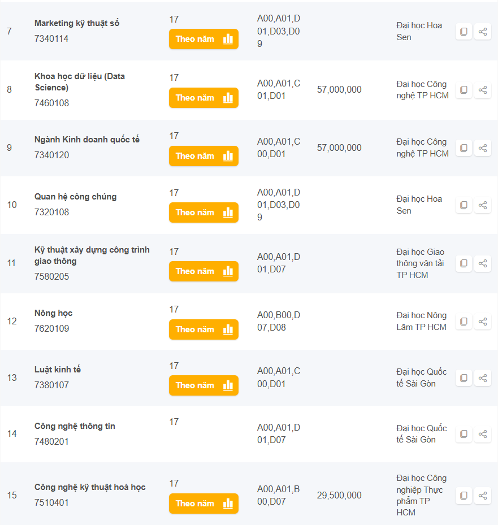Image resolution: width=498 pixels, height=525 pixels.
Task: Click Đại học Nông Lâm TP HCM school name
Action: tap(421, 321)
